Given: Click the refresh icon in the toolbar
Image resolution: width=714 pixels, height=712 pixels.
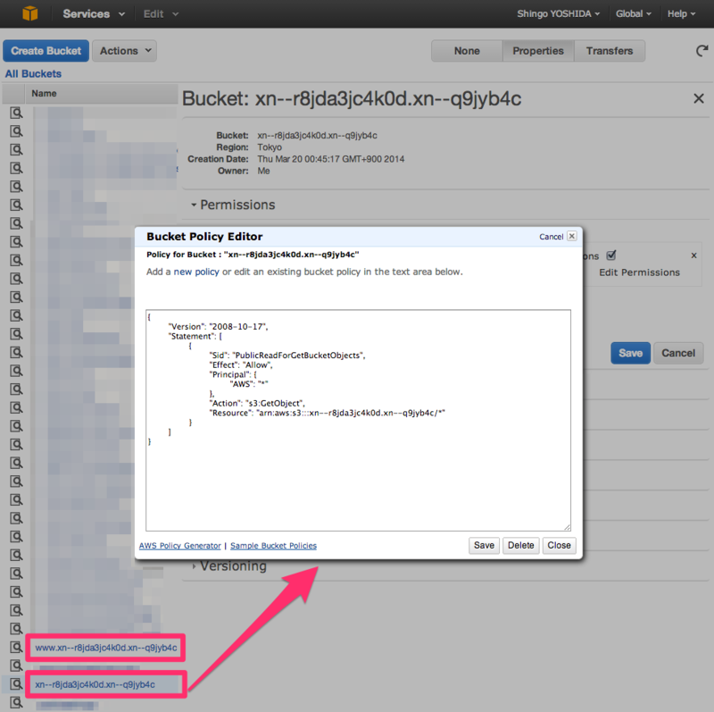Looking at the screenshot, I should [x=702, y=51].
